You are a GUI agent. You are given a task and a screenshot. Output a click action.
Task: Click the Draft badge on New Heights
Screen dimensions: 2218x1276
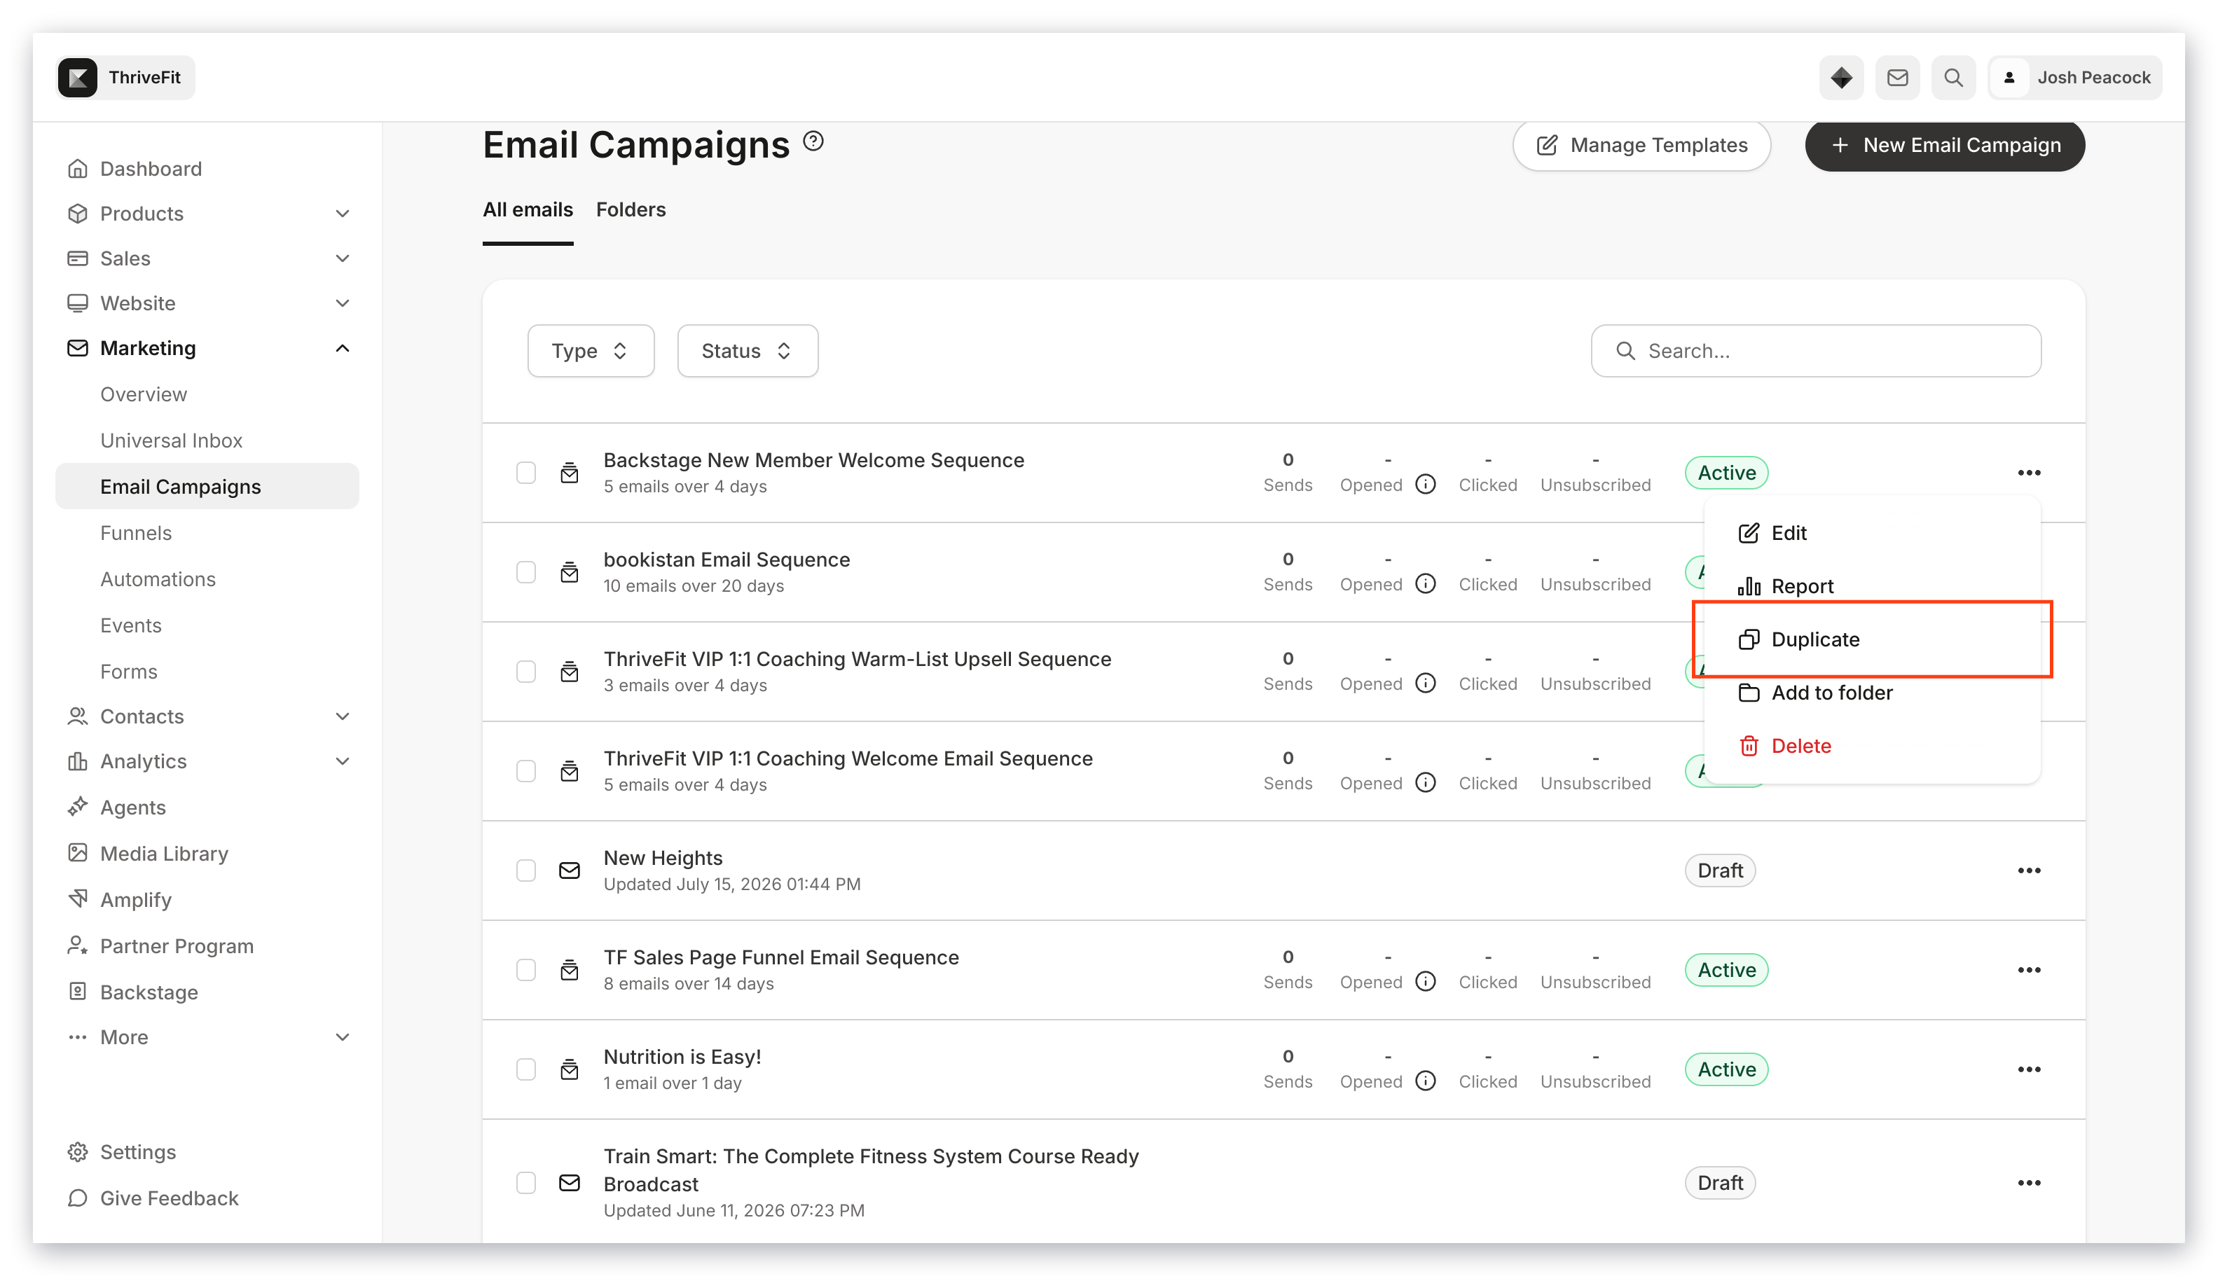[x=1719, y=871]
